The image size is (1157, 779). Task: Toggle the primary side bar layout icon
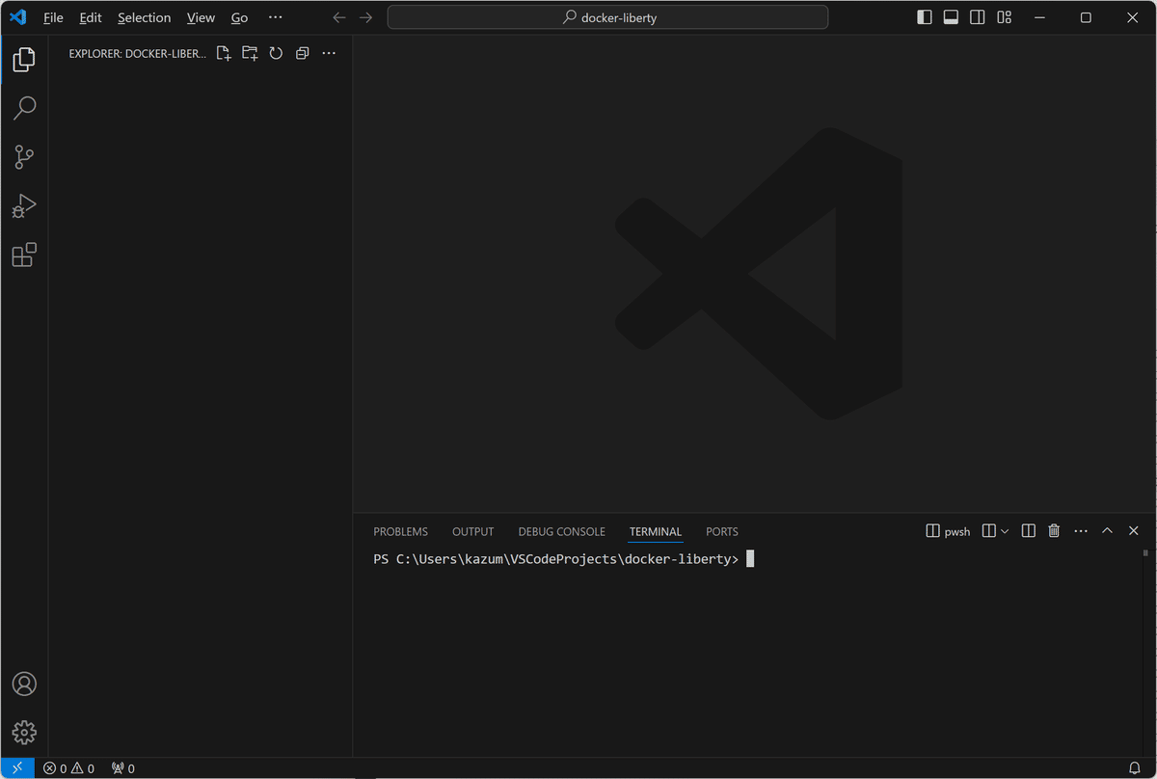(x=925, y=17)
